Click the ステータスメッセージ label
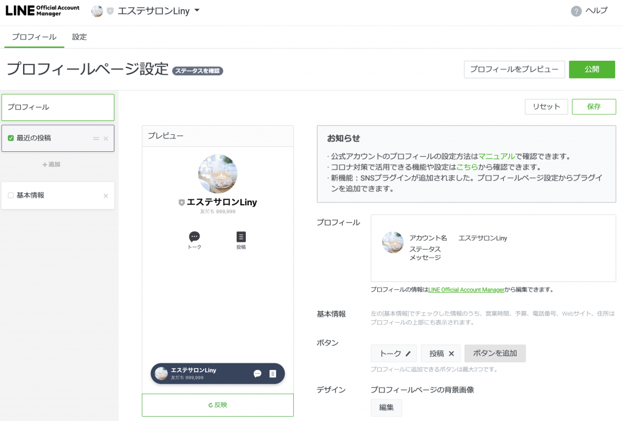The height and width of the screenshot is (421, 623). 425,253
